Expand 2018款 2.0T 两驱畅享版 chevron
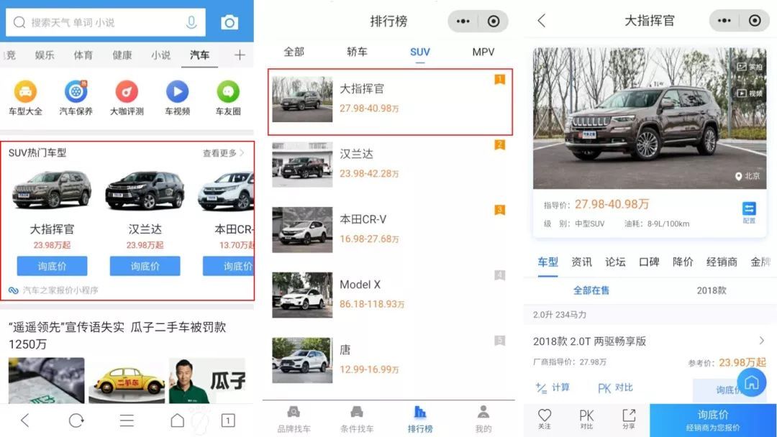Screen dimensions: 777x437 tap(762, 341)
